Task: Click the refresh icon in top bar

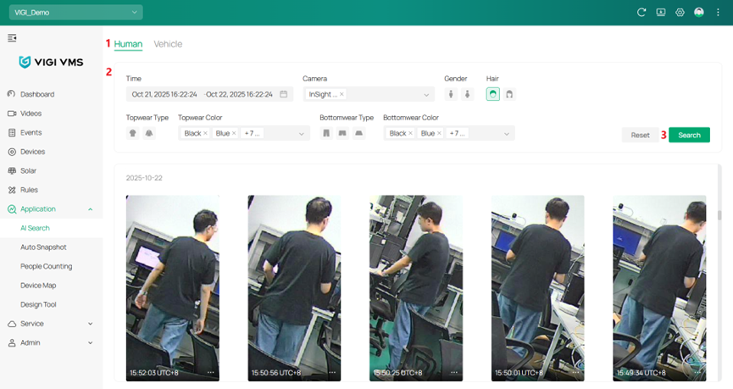Action: (641, 13)
